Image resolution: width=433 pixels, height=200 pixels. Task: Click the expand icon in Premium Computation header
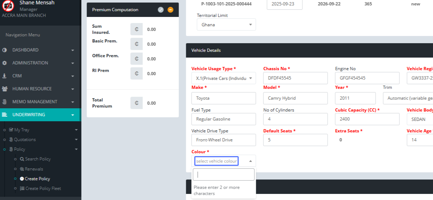coord(161,10)
